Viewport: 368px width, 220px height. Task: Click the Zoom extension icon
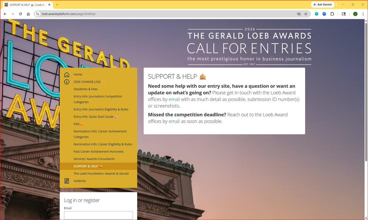point(324,14)
